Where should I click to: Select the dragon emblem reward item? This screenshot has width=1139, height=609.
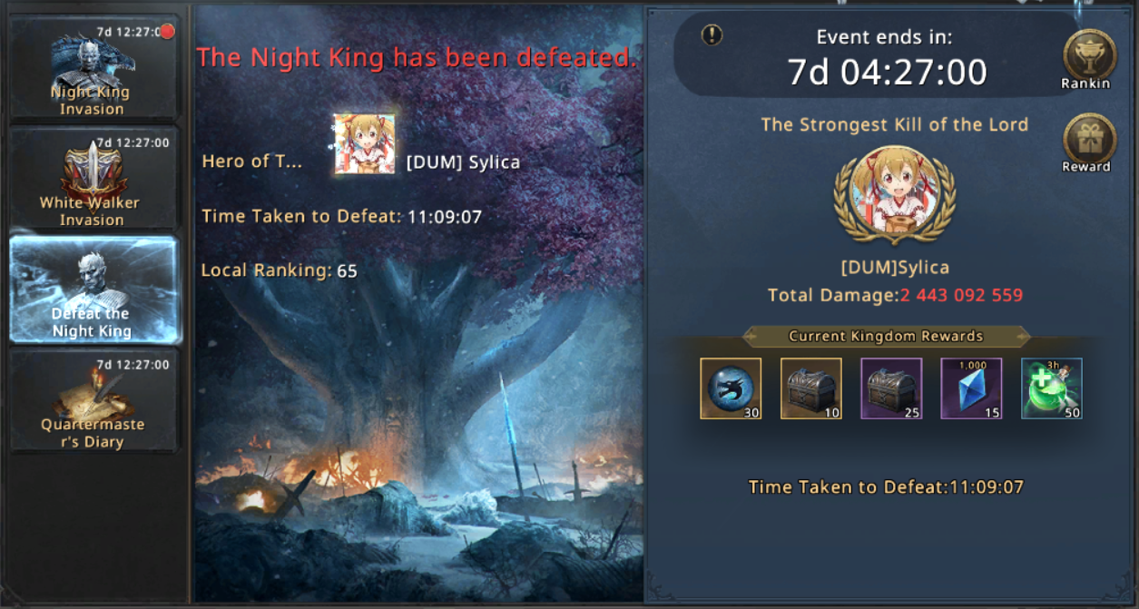coord(731,388)
